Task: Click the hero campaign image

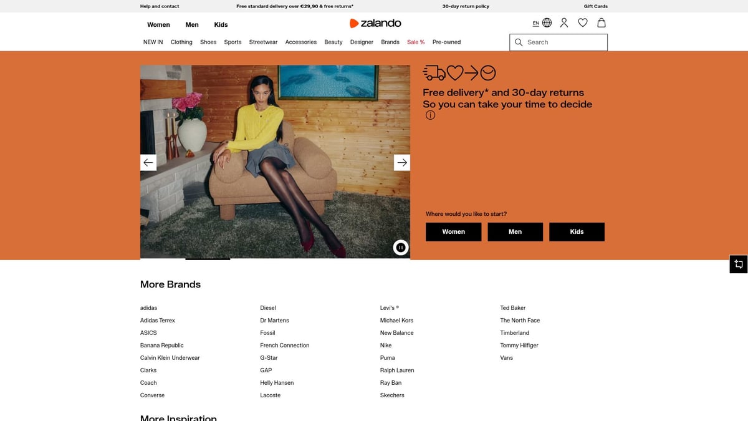Action: point(275,162)
